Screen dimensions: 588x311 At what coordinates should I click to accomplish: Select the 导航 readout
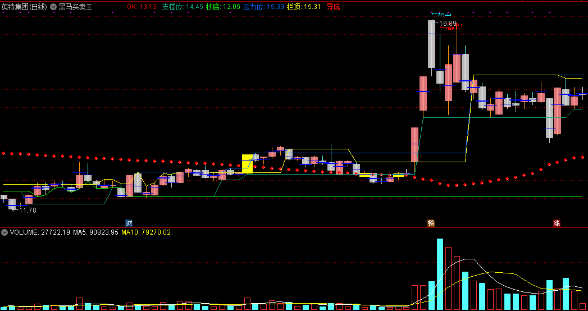point(336,7)
